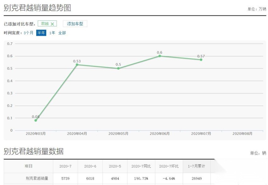268x185 pixels.
Task: Click the 别克君越销量数据 heading
Action: coord(33,151)
